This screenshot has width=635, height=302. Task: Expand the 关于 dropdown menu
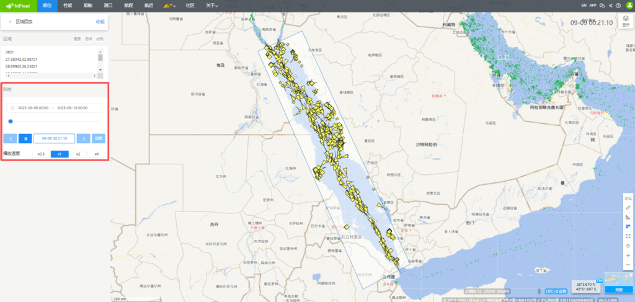point(212,6)
